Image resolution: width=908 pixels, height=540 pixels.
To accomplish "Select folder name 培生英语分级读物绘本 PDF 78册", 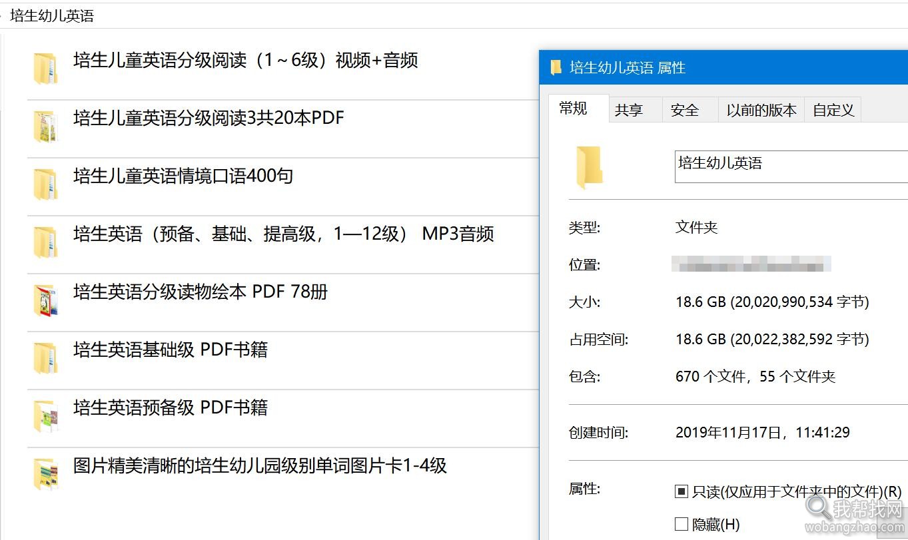I will pos(201,292).
